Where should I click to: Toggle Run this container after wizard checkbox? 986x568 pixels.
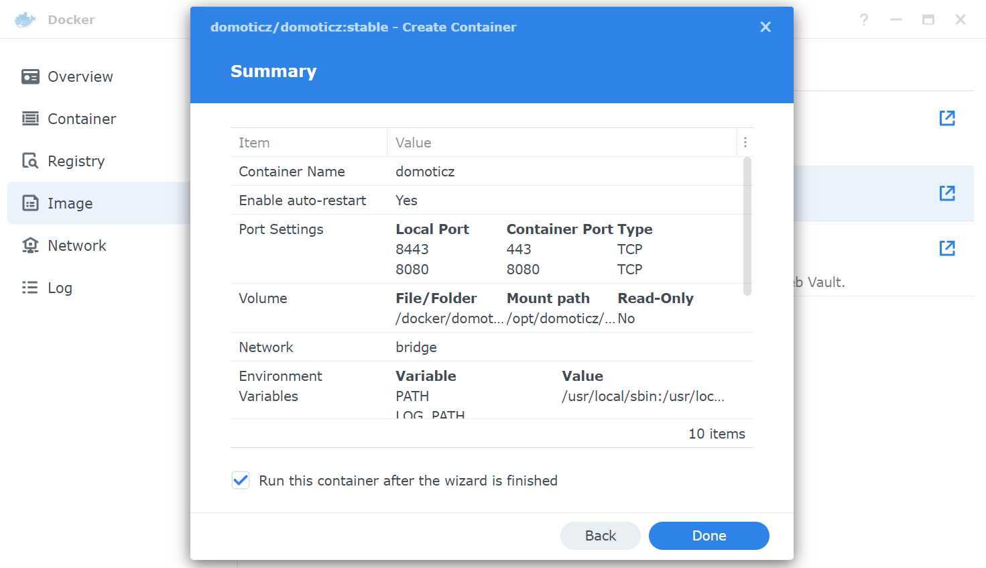click(x=241, y=480)
